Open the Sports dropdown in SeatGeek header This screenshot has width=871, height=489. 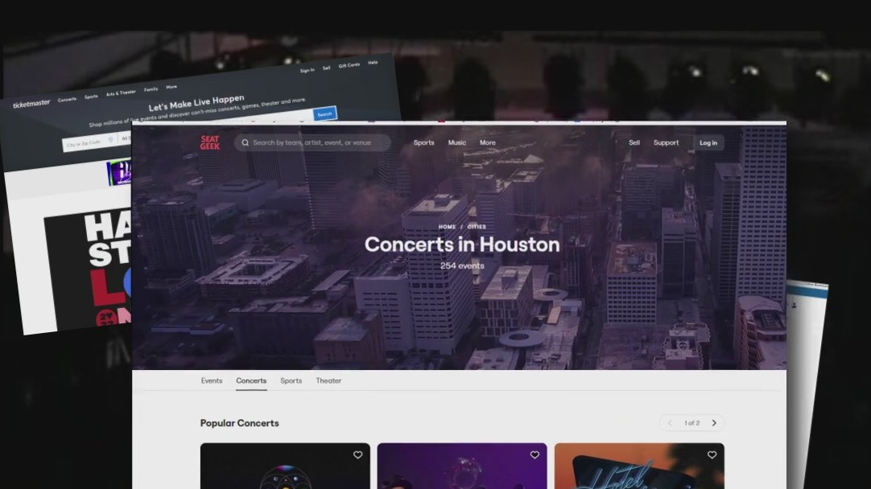point(423,142)
